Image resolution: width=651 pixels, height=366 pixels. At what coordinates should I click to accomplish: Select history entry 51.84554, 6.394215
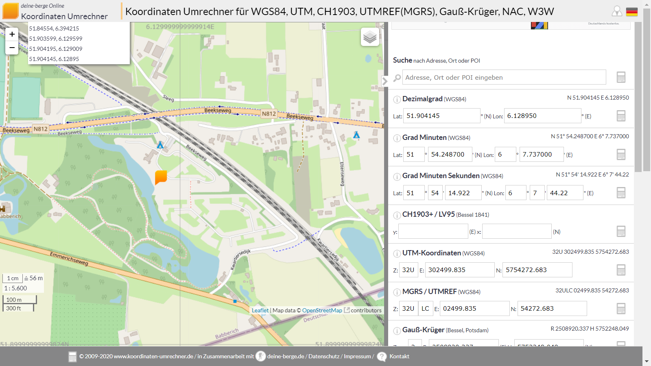tap(54, 28)
